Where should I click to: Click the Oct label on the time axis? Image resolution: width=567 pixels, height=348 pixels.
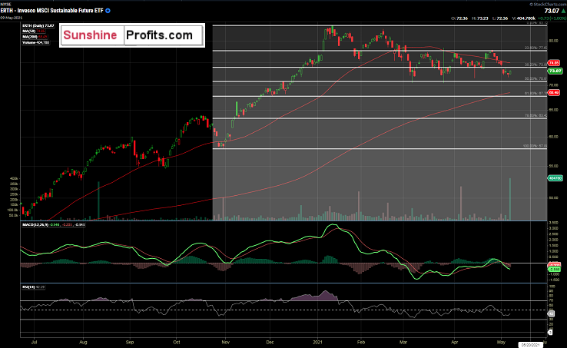tap(177, 342)
